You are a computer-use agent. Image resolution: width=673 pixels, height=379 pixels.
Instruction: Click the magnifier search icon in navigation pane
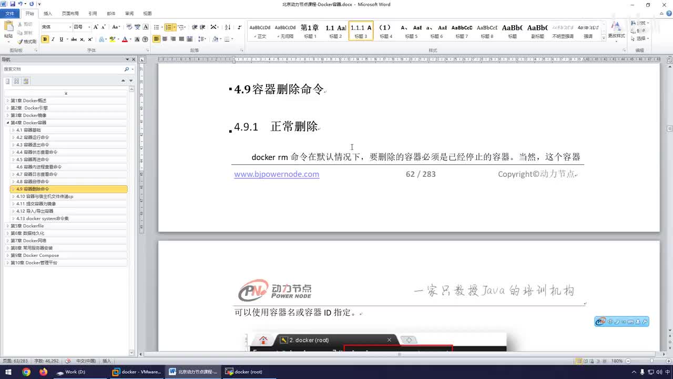(126, 69)
